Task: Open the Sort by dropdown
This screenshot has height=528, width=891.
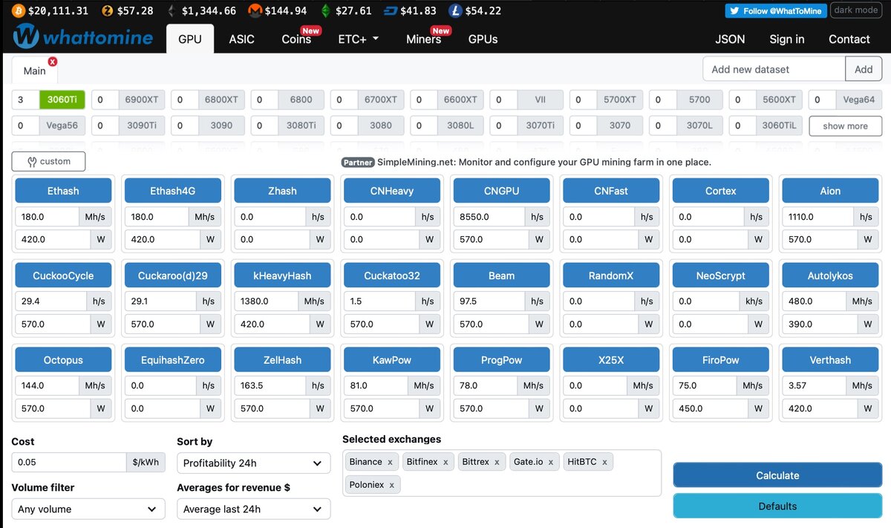Action: [254, 463]
